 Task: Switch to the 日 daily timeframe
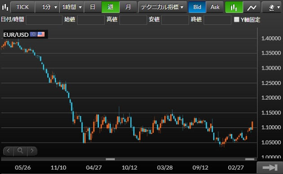(x=93, y=7)
